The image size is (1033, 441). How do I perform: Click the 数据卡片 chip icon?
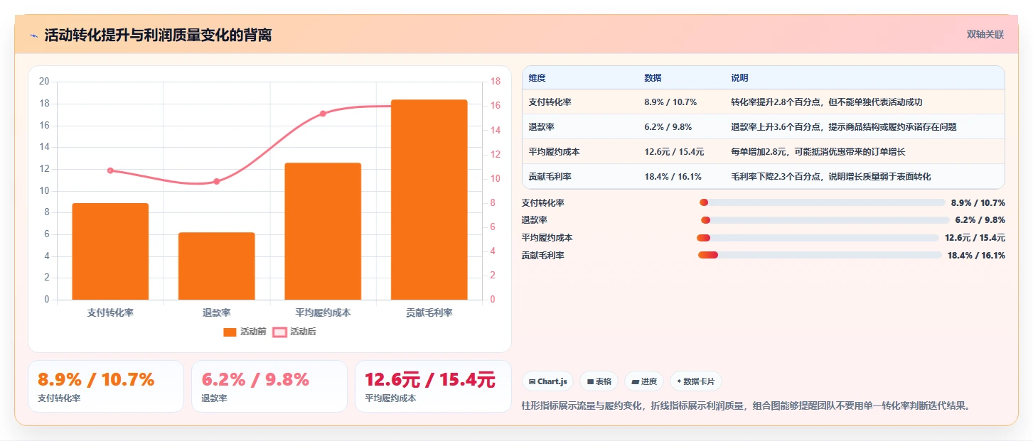click(679, 382)
